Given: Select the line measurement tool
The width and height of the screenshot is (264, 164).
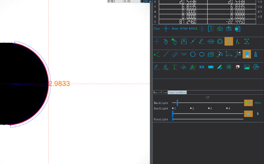Looking at the screenshot, I should tap(166, 54).
